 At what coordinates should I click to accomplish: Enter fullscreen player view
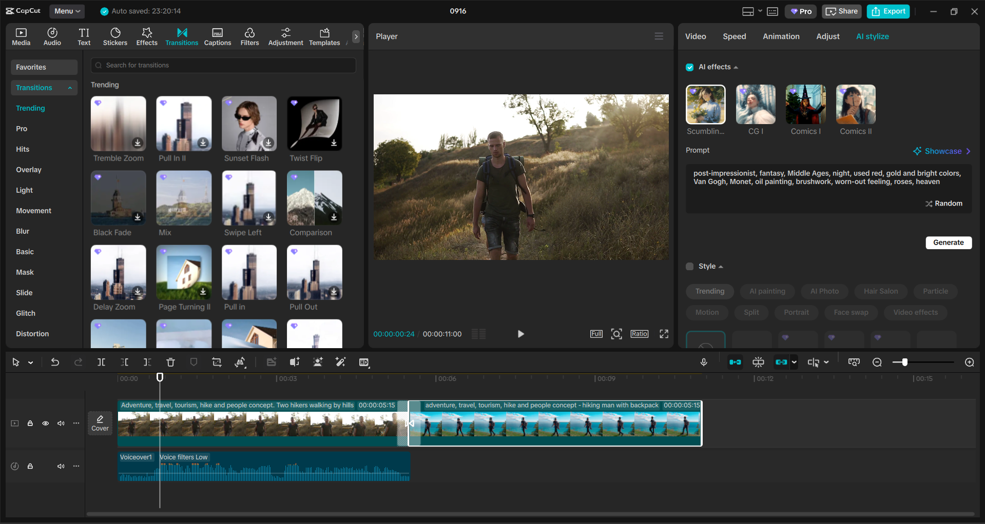[x=664, y=334]
